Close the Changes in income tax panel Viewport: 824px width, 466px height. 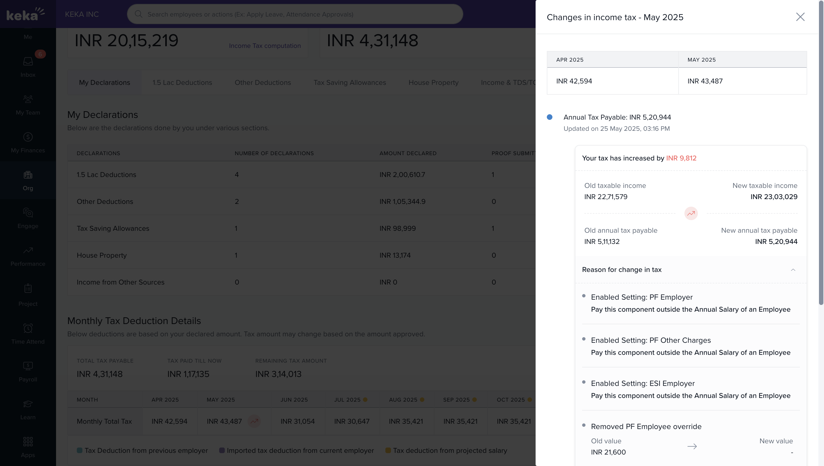800,17
